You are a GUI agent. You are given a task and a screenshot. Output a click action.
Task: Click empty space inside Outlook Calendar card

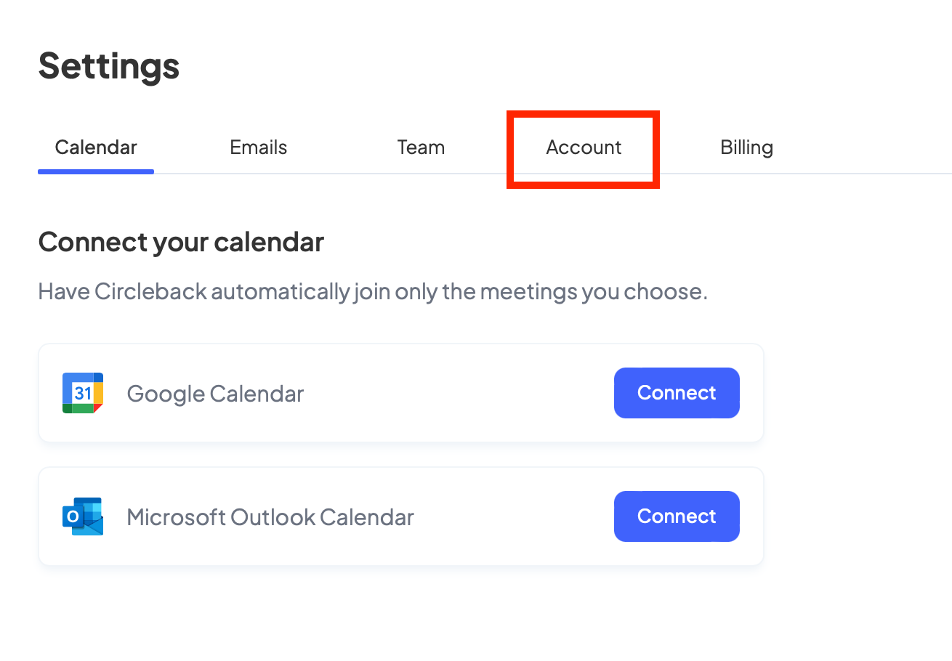509,516
